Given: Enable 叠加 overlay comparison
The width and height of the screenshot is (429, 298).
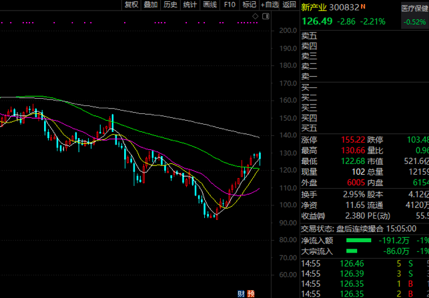Looking at the screenshot, I should pyautogui.click(x=151, y=5).
